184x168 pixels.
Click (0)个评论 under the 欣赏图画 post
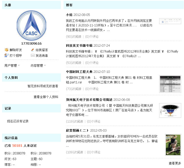click(x=94, y=152)
